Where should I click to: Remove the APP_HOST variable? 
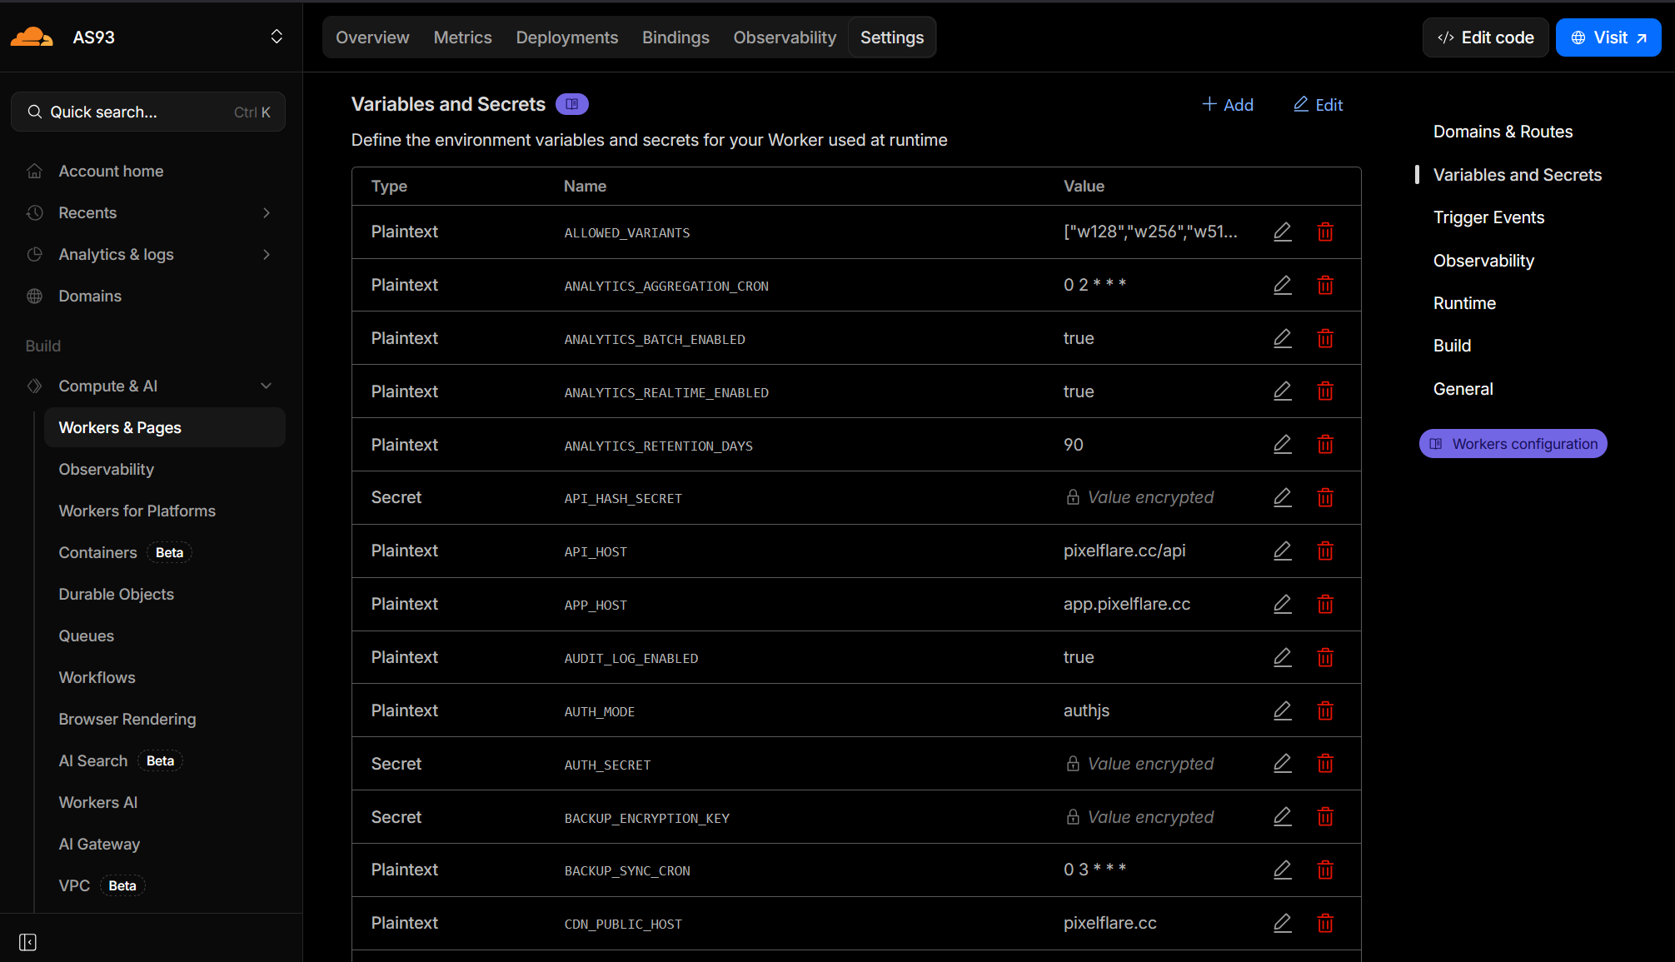(x=1325, y=604)
